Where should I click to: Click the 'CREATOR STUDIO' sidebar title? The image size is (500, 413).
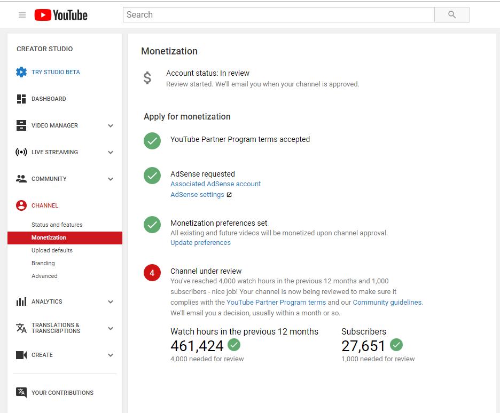[x=45, y=49]
